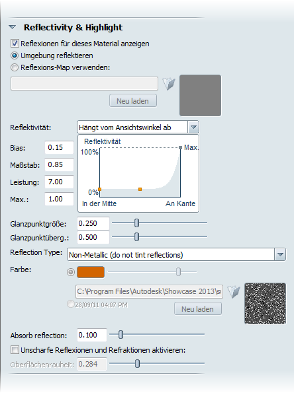
Task: Collapse the Reflectivity & Highlight section
Action: pyautogui.click(x=13, y=27)
